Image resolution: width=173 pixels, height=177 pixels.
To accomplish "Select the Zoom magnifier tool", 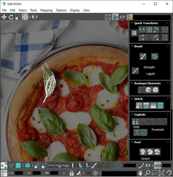I will [147, 173].
